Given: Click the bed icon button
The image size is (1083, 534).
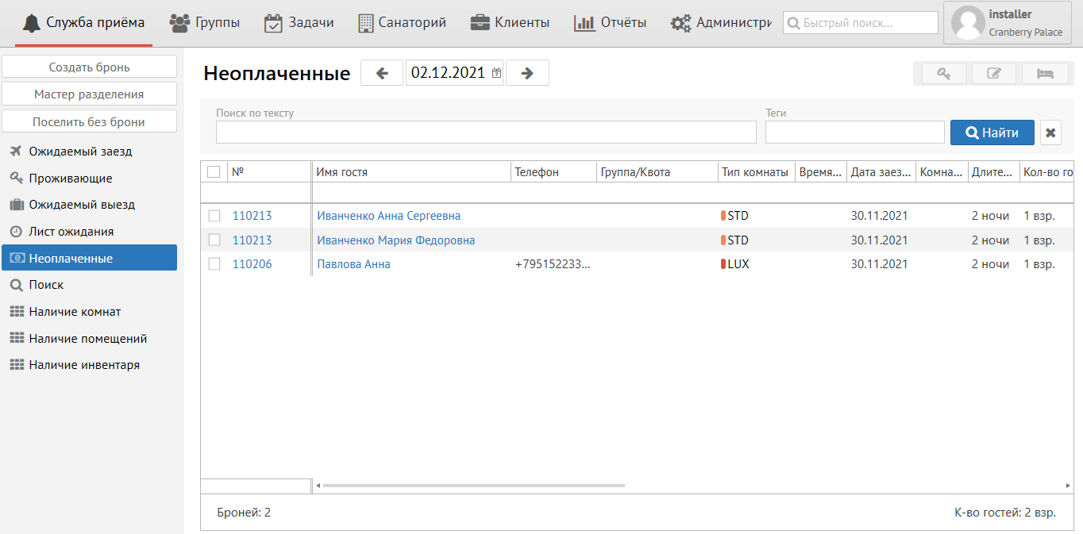Looking at the screenshot, I should point(1044,74).
